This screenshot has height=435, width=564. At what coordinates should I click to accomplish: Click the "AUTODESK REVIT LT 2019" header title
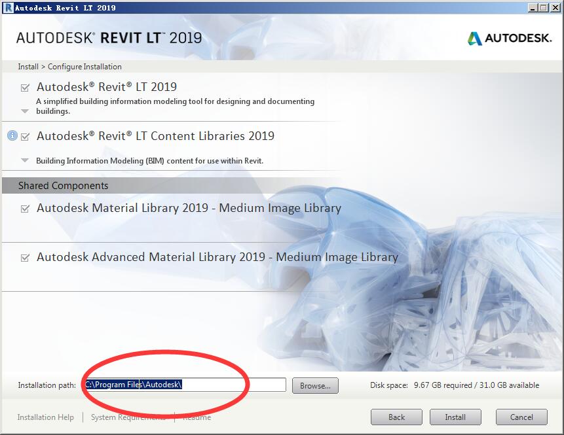109,38
